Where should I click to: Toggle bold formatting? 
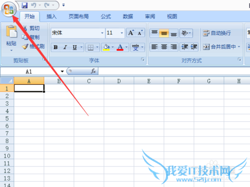[55, 47]
